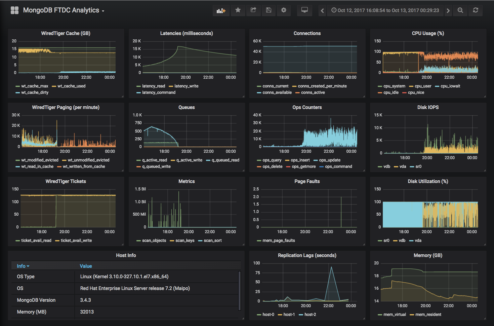The height and width of the screenshot is (326, 494).
Task: Shift time range back with the left arrow
Action: pyautogui.click(x=322, y=10)
